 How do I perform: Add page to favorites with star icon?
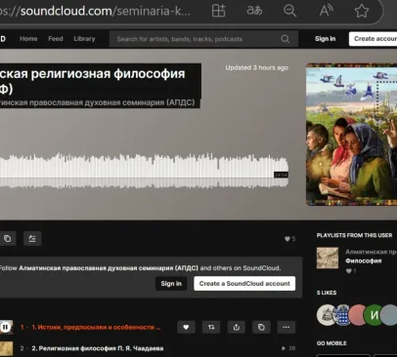pos(362,11)
